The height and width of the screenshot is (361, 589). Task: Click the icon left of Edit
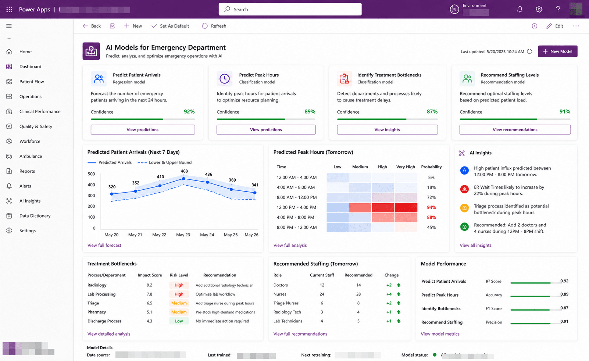click(x=535, y=26)
